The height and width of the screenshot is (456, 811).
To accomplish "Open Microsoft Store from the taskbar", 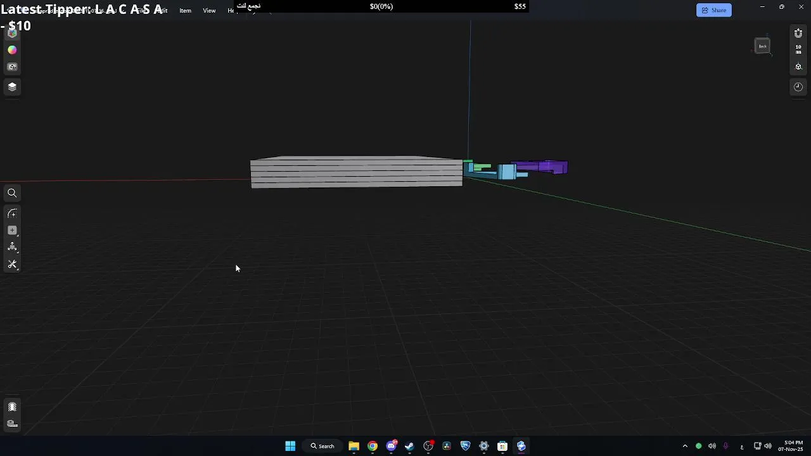I will tap(502, 446).
